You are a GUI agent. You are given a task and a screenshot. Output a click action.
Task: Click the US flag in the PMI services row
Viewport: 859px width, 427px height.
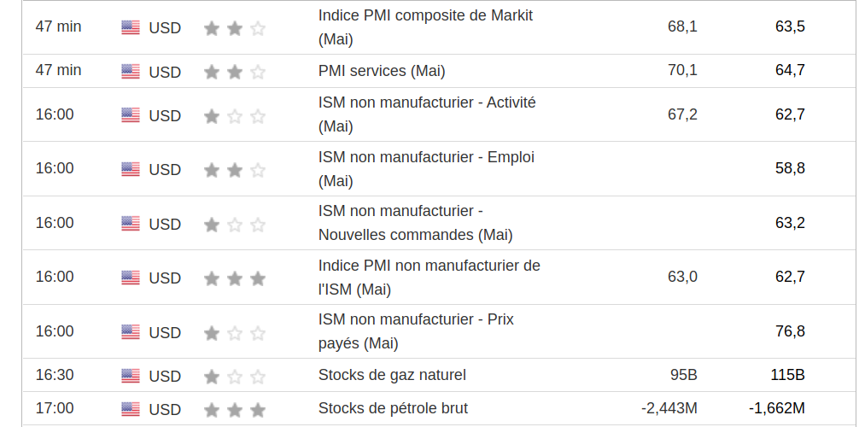131,72
